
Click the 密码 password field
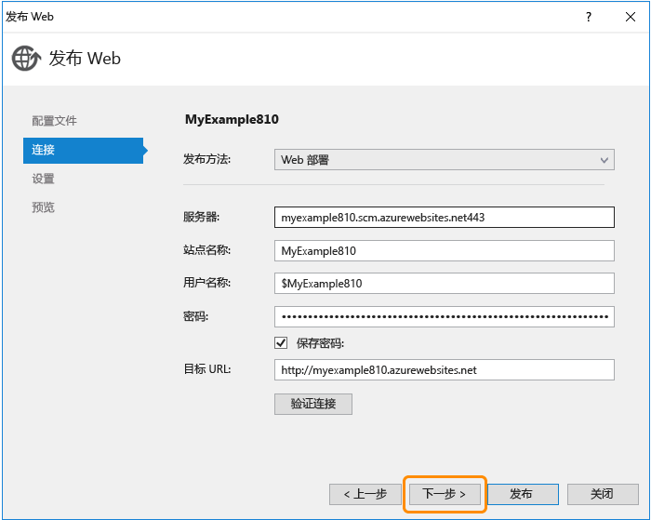click(x=445, y=316)
